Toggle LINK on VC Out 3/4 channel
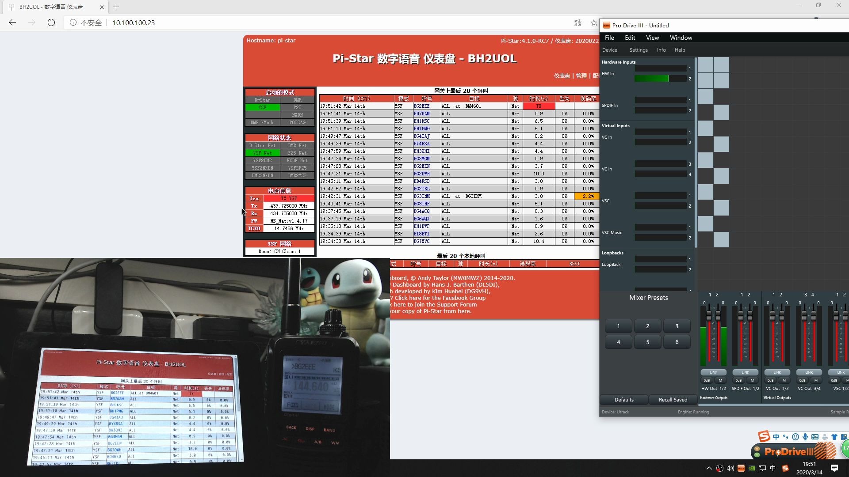 pyautogui.click(x=809, y=372)
